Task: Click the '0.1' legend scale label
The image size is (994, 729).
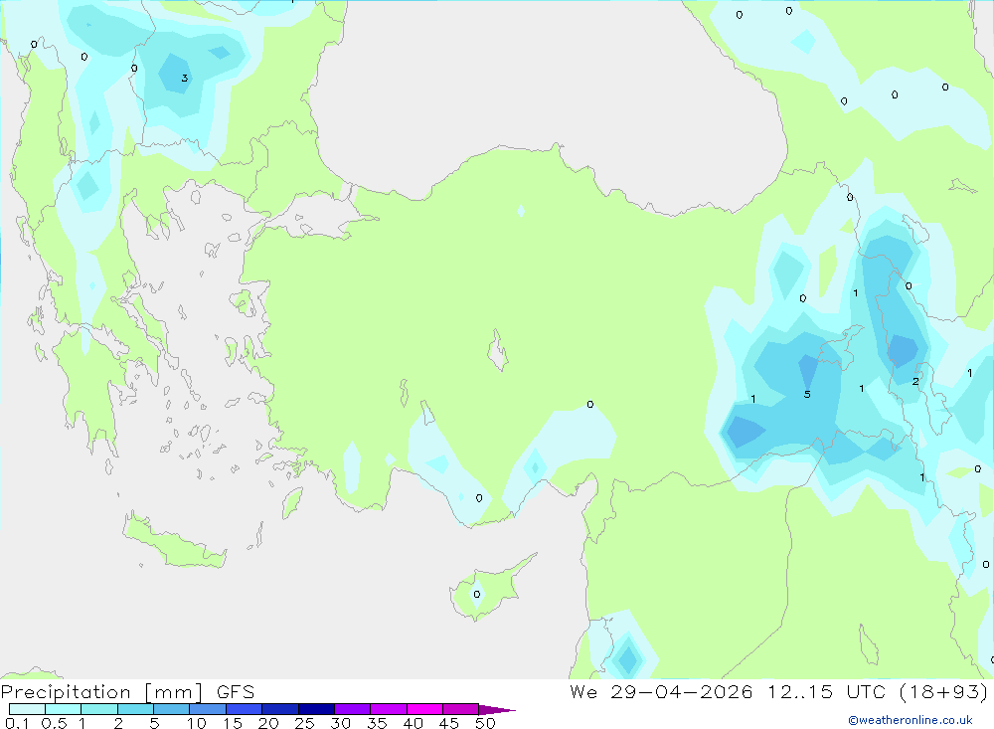Action: (x=17, y=723)
